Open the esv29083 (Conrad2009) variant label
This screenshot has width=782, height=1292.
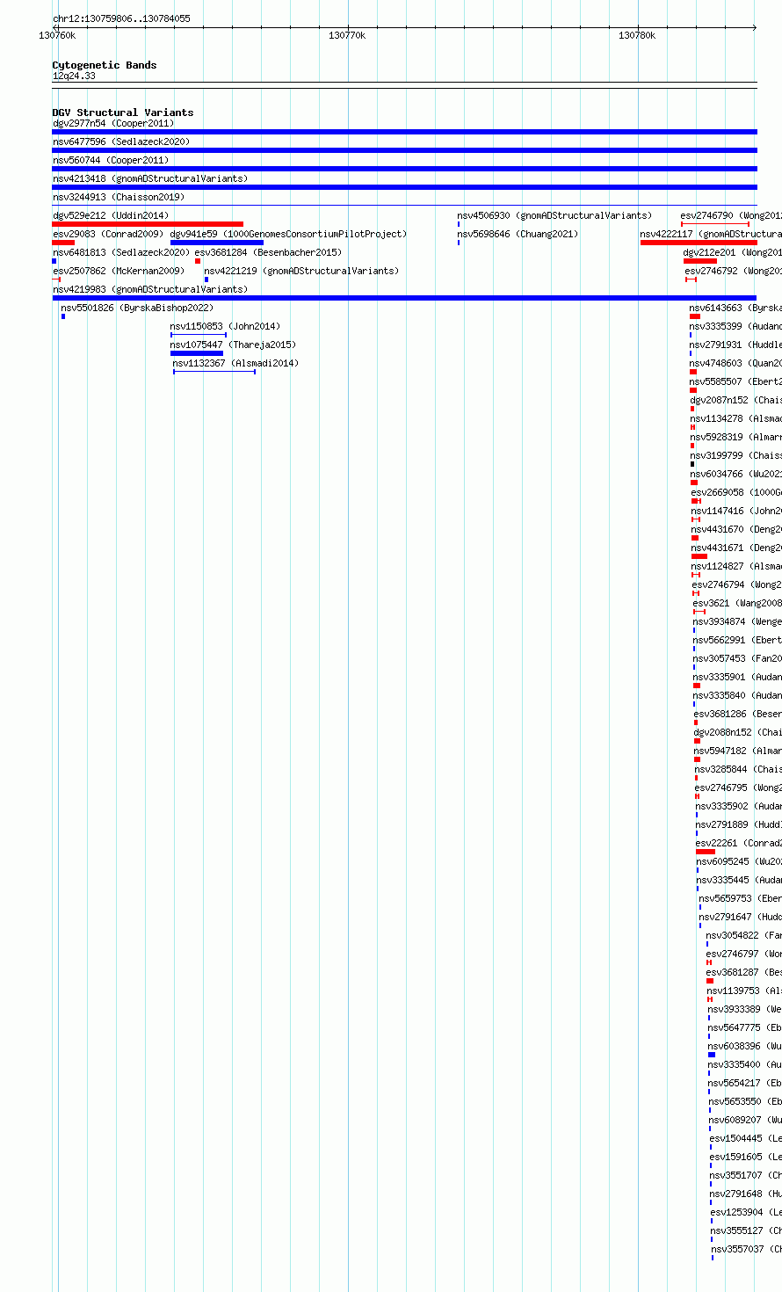pyautogui.click(x=108, y=234)
